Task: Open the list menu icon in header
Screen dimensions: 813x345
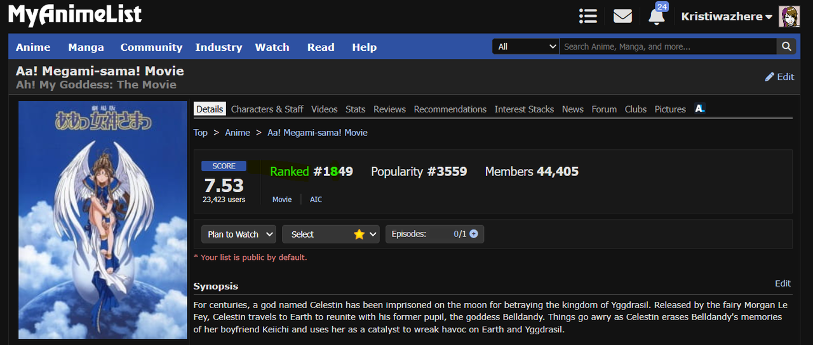Action: click(588, 16)
